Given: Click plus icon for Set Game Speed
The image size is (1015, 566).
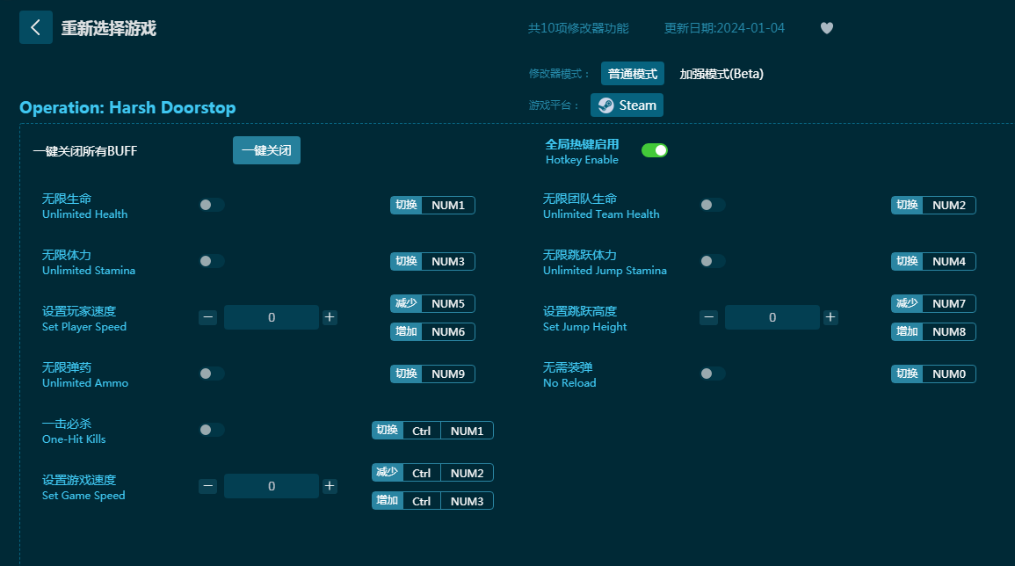Looking at the screenshot, I should (330, 486).
